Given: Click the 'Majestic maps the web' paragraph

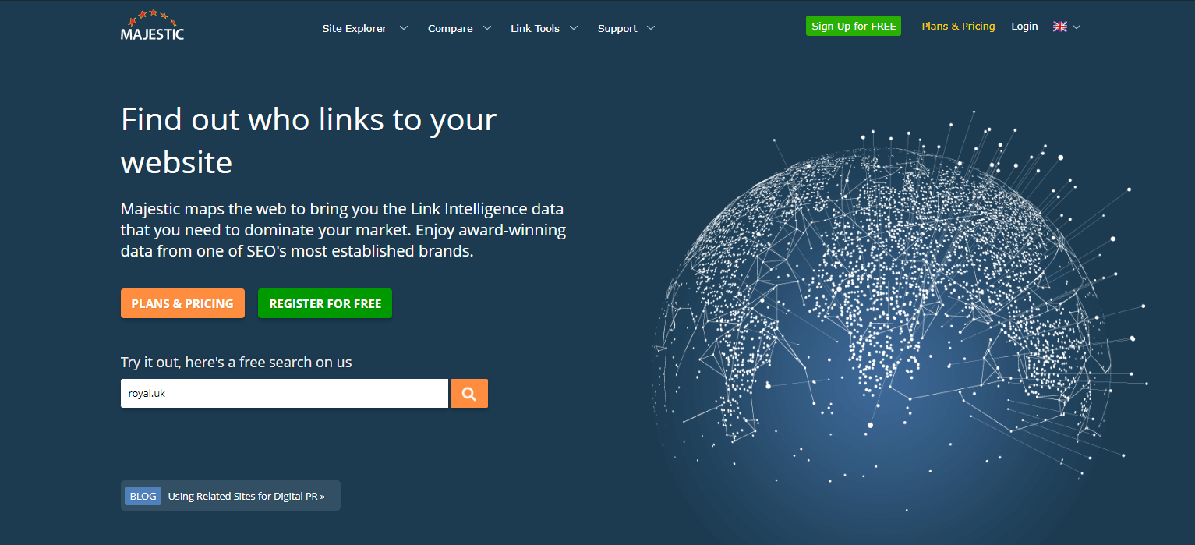Looking at the screenshot, I should click(343, 231).
